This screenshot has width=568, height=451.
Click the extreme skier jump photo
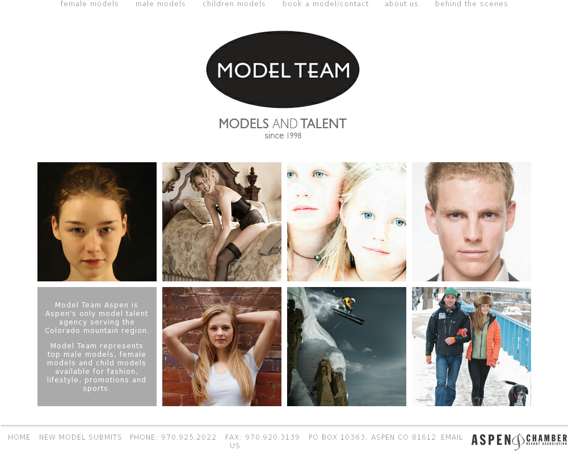pyautogui.click(x=346, y=346)
